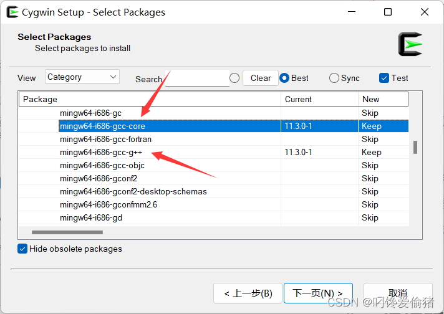This screenshot has height=314, width=444.
Task: Select the mingw64-i686-gconf2 package row
Action: 214,179
